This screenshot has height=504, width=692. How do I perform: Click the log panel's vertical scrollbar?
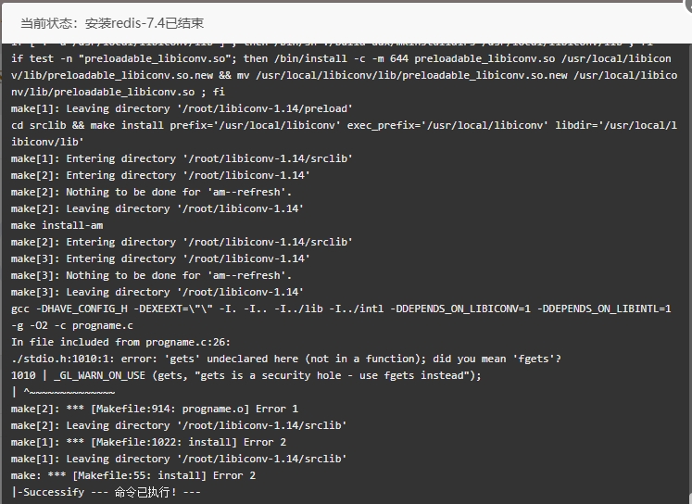point(690,273)
